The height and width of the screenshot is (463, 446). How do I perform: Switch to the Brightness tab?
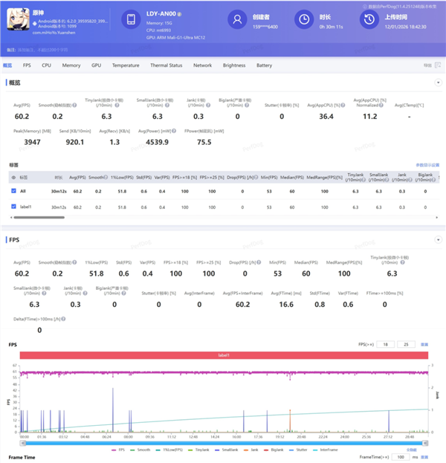(234, 65)
